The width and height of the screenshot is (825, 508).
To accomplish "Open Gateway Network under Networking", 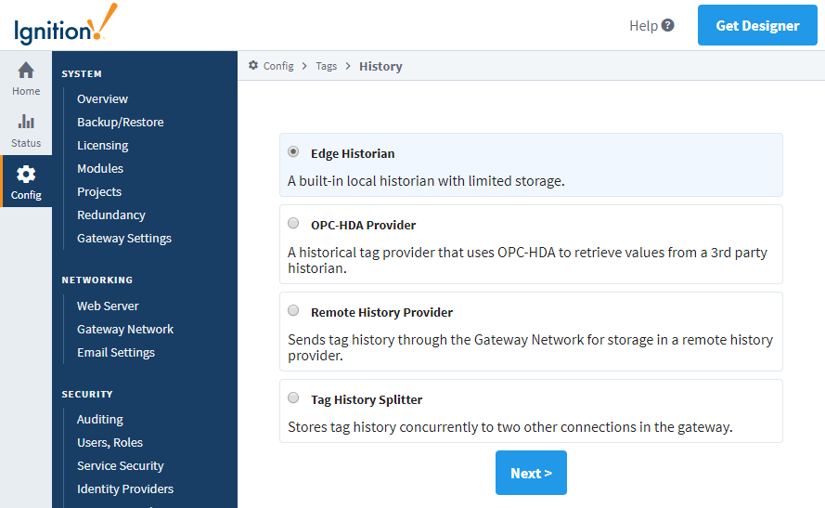I will click(x=125, y=329).
